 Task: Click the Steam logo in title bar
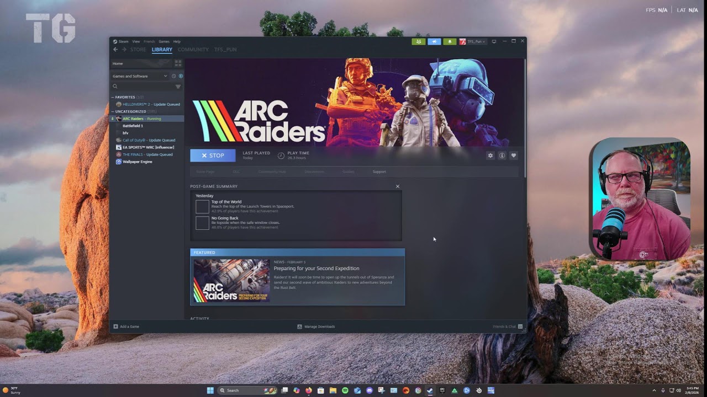[x=115, y=41]
